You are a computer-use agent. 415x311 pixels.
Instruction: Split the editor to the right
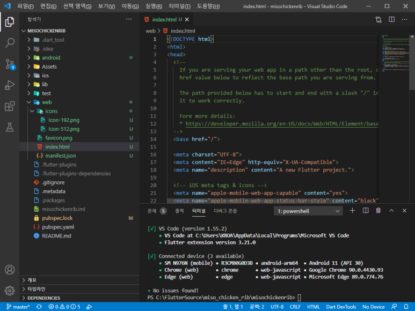click(x=391, y=19)
